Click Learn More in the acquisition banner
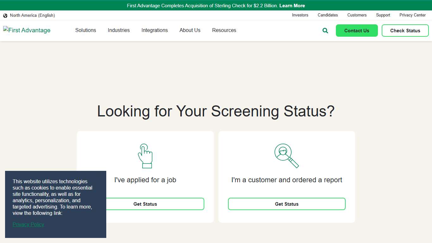Screen dimensions: 432x243 tap(292, 5)
